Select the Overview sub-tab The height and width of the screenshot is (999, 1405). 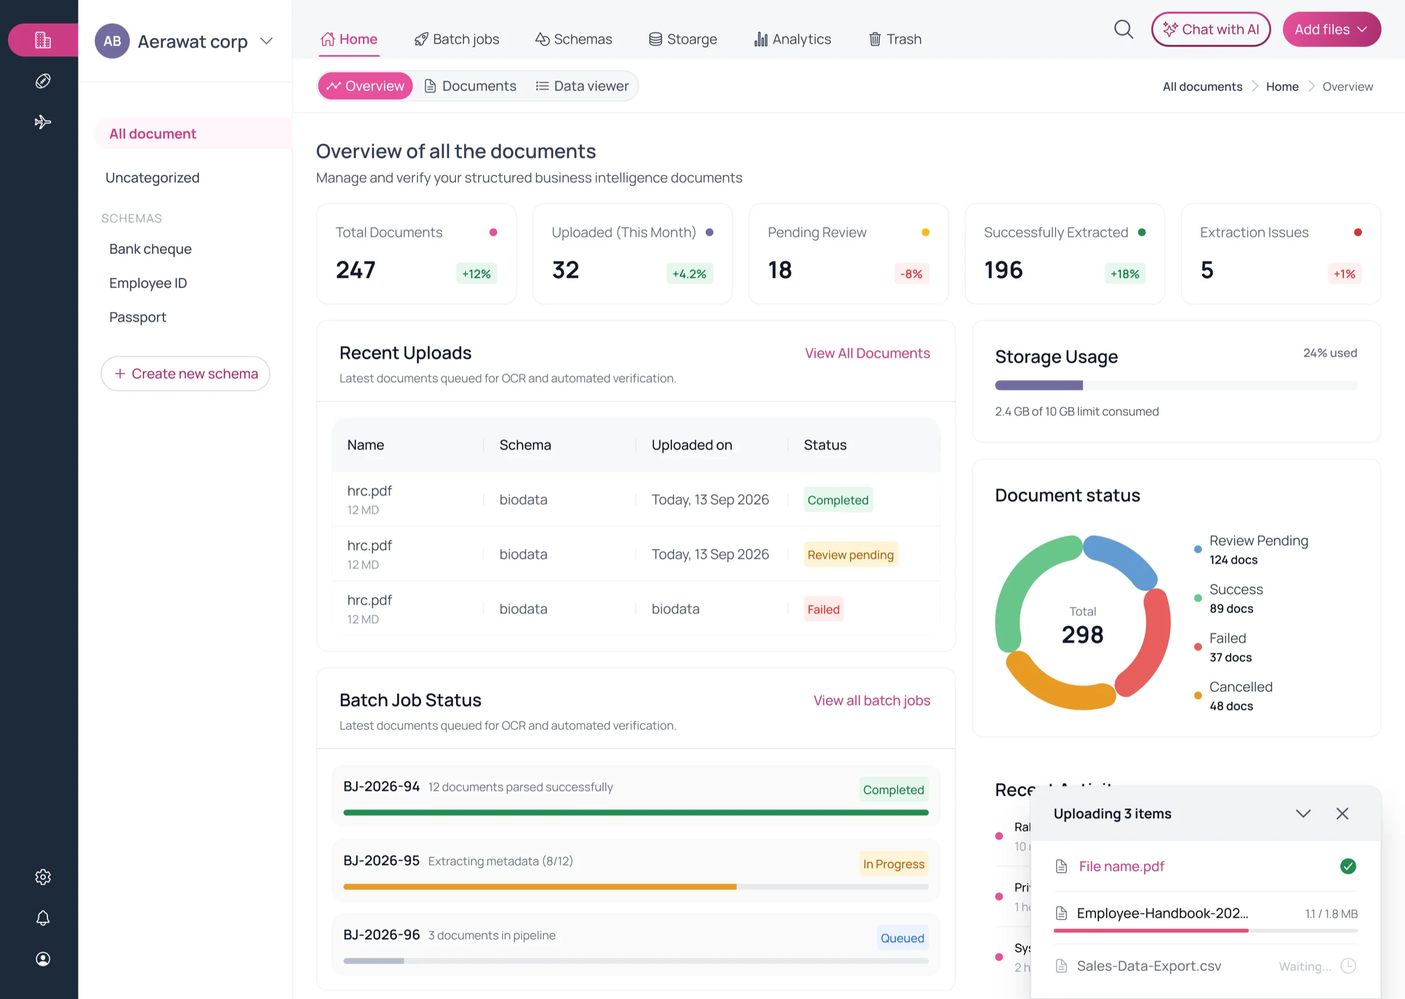365,86
